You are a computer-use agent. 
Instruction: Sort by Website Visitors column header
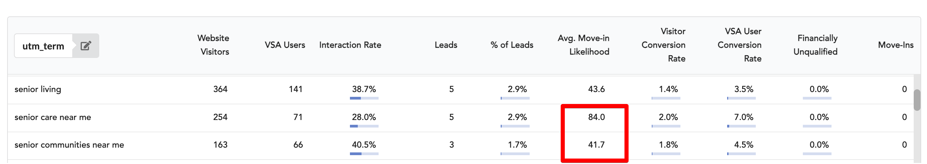coord(214,45)
